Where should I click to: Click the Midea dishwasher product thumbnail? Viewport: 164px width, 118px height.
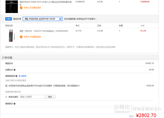[12, 7]
